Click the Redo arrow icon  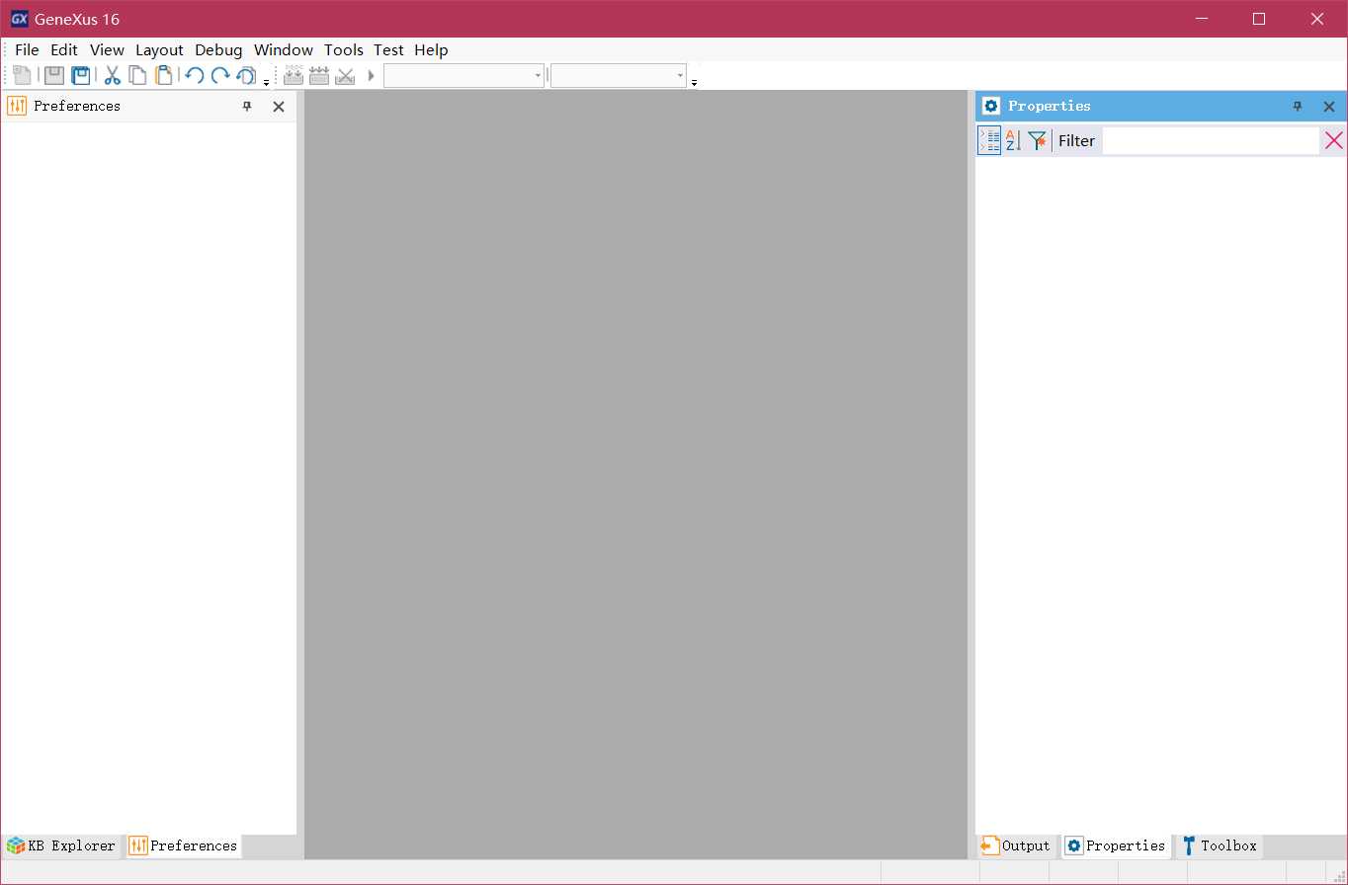pyautogui.click(x=220, y=75)
